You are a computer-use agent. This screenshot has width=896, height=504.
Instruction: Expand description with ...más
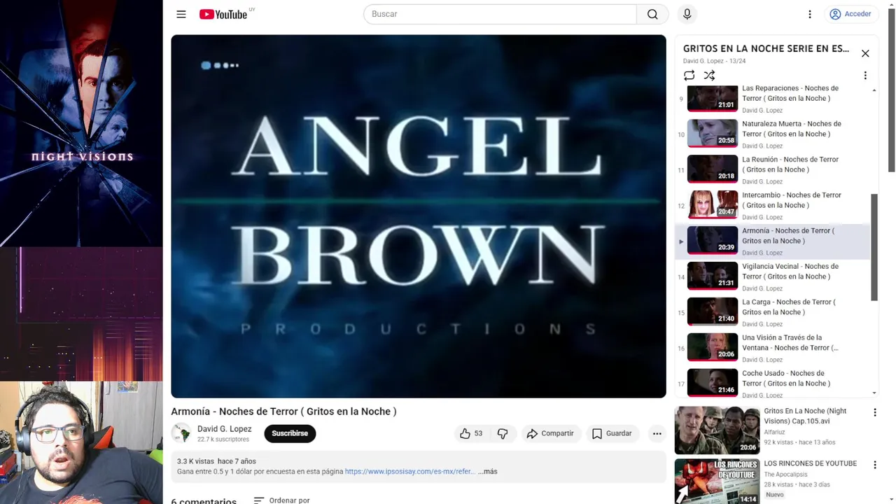click(x=488, y=472)
